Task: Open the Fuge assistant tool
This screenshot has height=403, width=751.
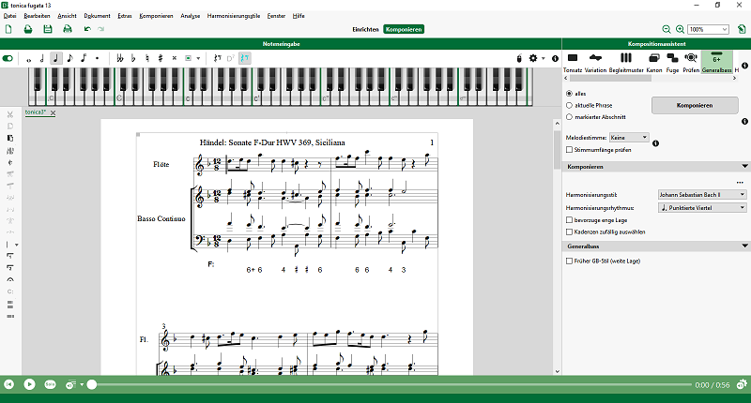Action: pyautogui.click(x=672, y=63)
